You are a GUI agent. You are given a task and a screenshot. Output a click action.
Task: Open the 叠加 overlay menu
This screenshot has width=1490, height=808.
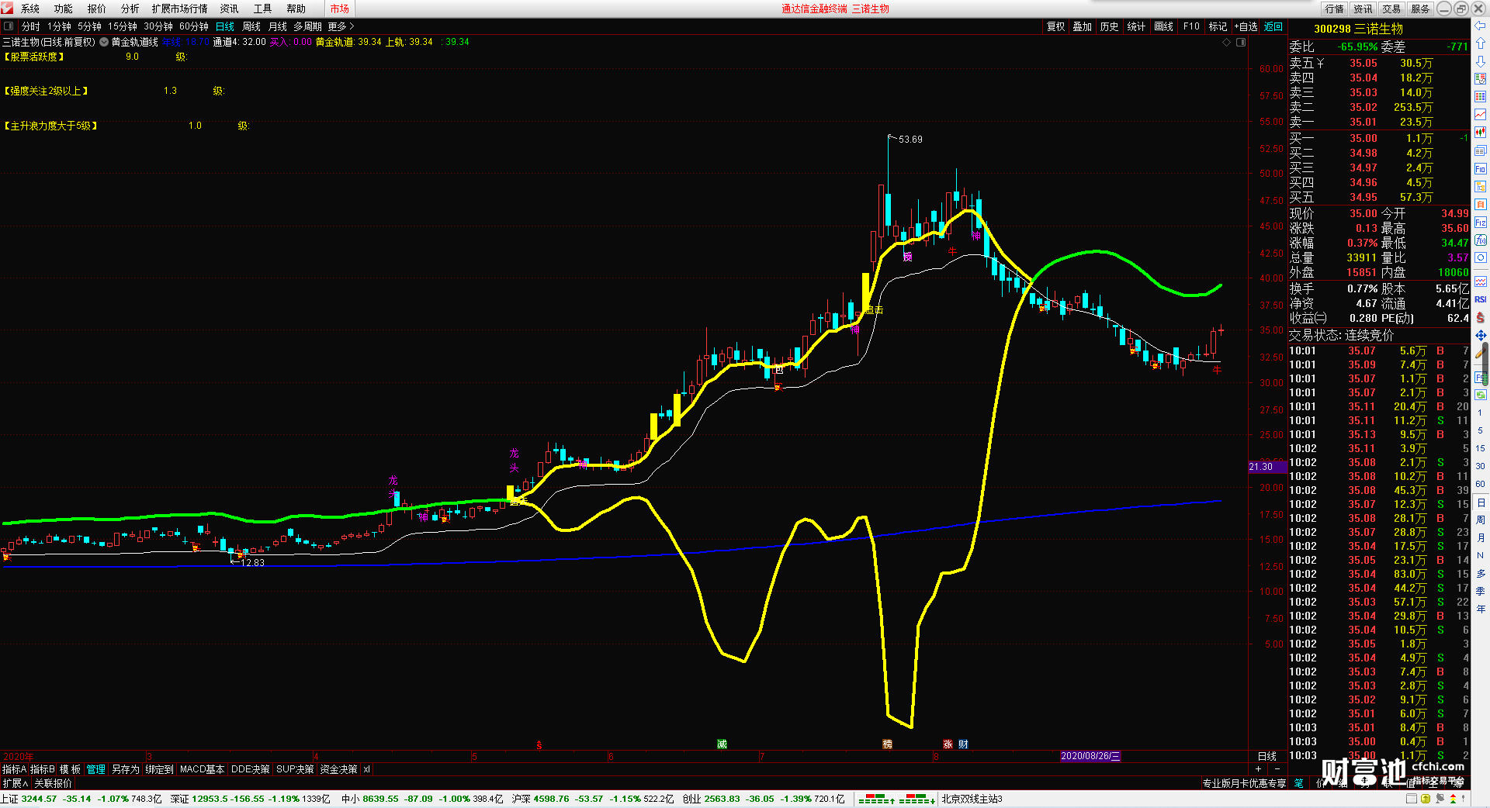tap(1082, 26)
